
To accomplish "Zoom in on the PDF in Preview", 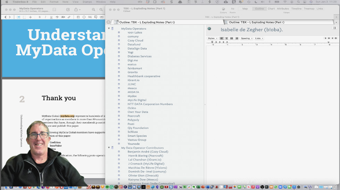I will tap(93, 9).
